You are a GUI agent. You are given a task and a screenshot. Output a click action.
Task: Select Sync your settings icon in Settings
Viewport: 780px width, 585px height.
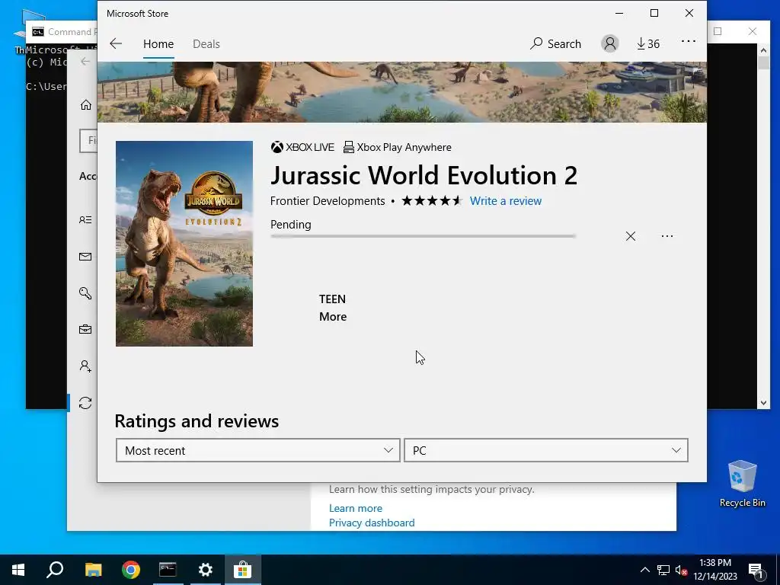pyautogui.click(x=85, y=402)
